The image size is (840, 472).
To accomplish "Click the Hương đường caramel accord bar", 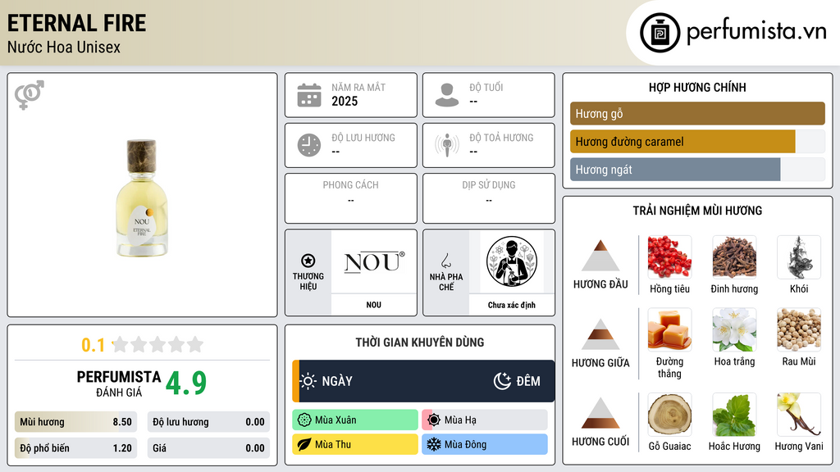I will [x=697, y=142].
